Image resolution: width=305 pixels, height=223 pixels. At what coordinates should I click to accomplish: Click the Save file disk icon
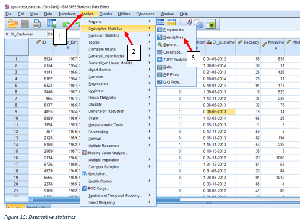[x=25, y=24]
